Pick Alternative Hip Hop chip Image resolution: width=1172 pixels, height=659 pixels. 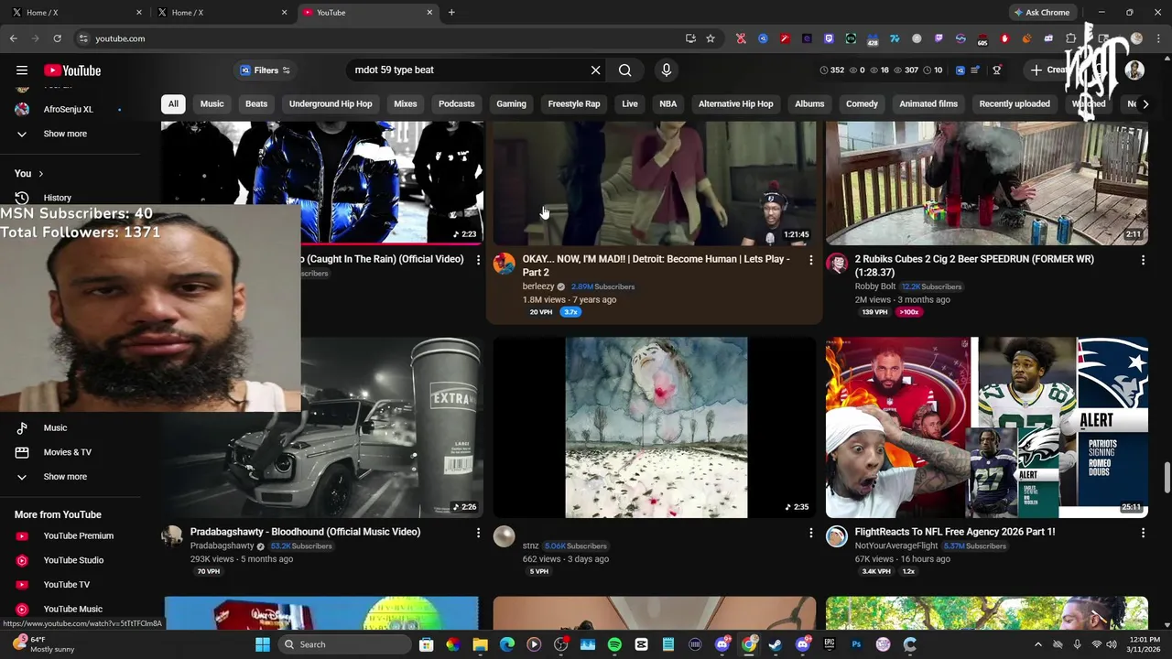pos(735,103)
